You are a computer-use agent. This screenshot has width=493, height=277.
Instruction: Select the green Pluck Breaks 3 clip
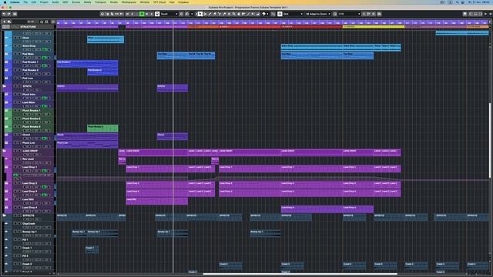coord(102,128)
